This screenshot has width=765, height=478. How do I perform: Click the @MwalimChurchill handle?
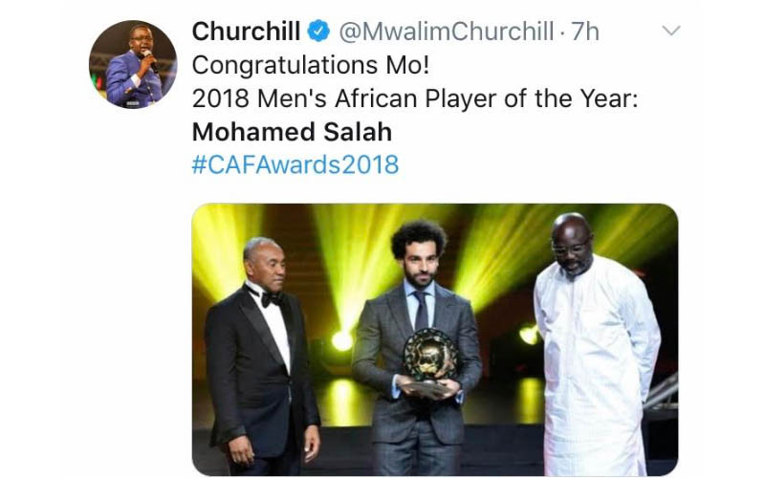pyautogui.click(x=446, y=32)
